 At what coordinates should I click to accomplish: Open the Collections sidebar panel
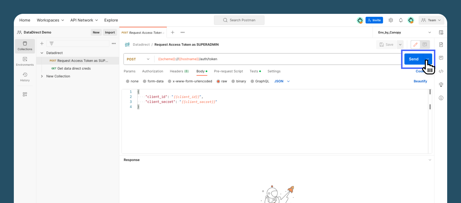point(25,46)
